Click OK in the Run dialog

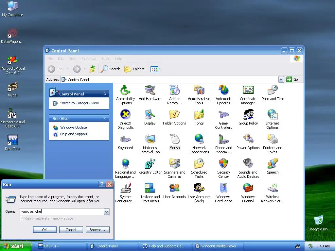[x=44, y=230]
